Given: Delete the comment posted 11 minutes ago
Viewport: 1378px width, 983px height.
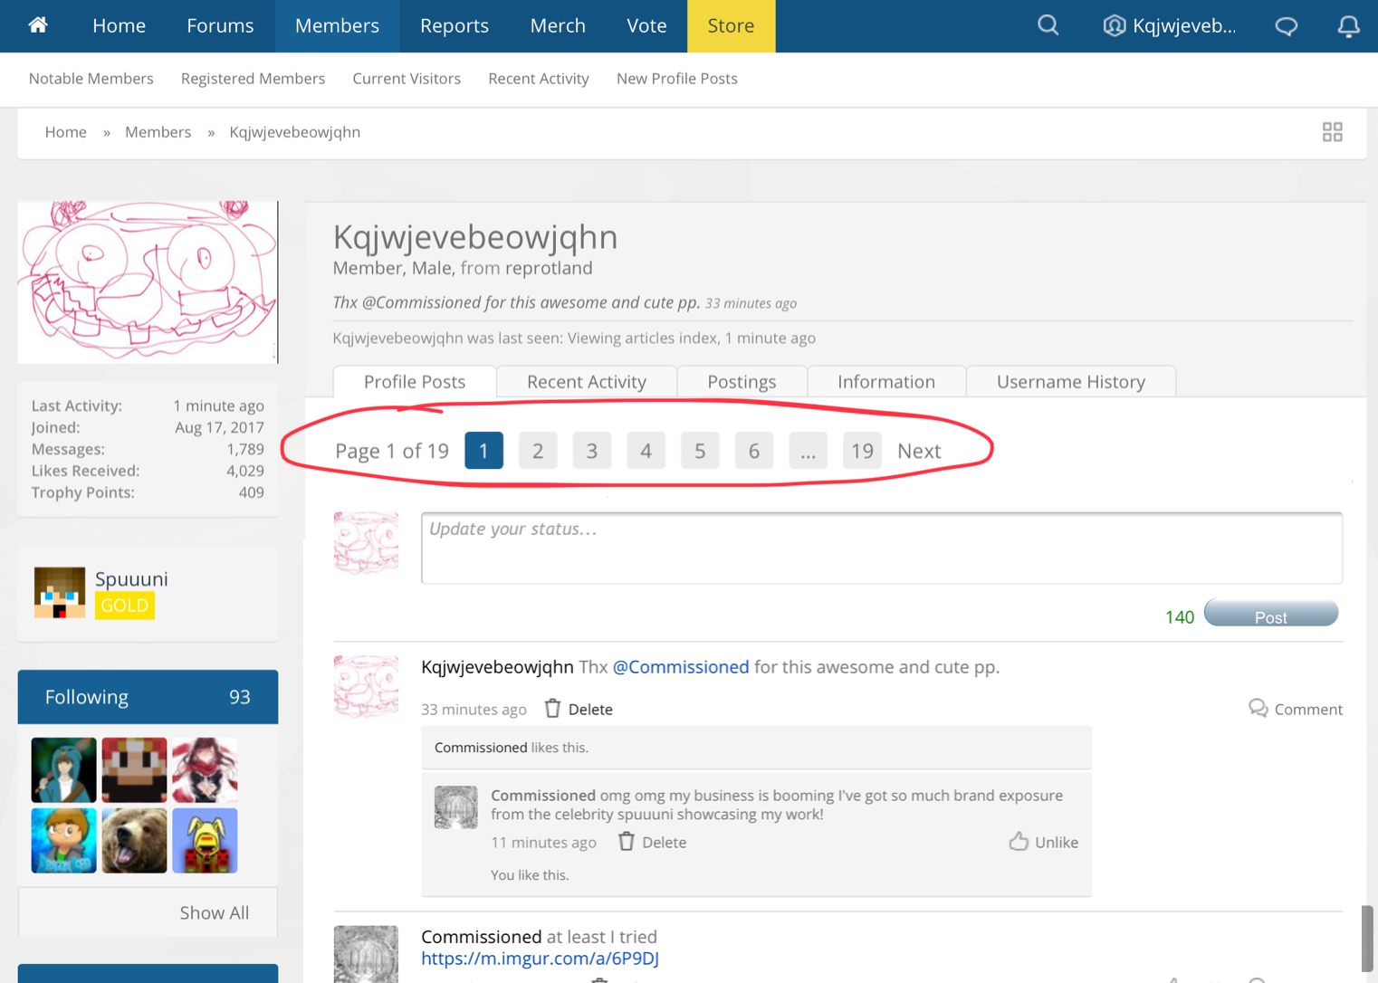Looking at the screenshot, I should [x=652, y=842].
